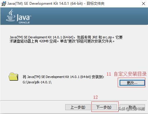This screenshot has width=148, height=114.
Task: Click the Java Oracle logo in banner
Action: [18, 16]
